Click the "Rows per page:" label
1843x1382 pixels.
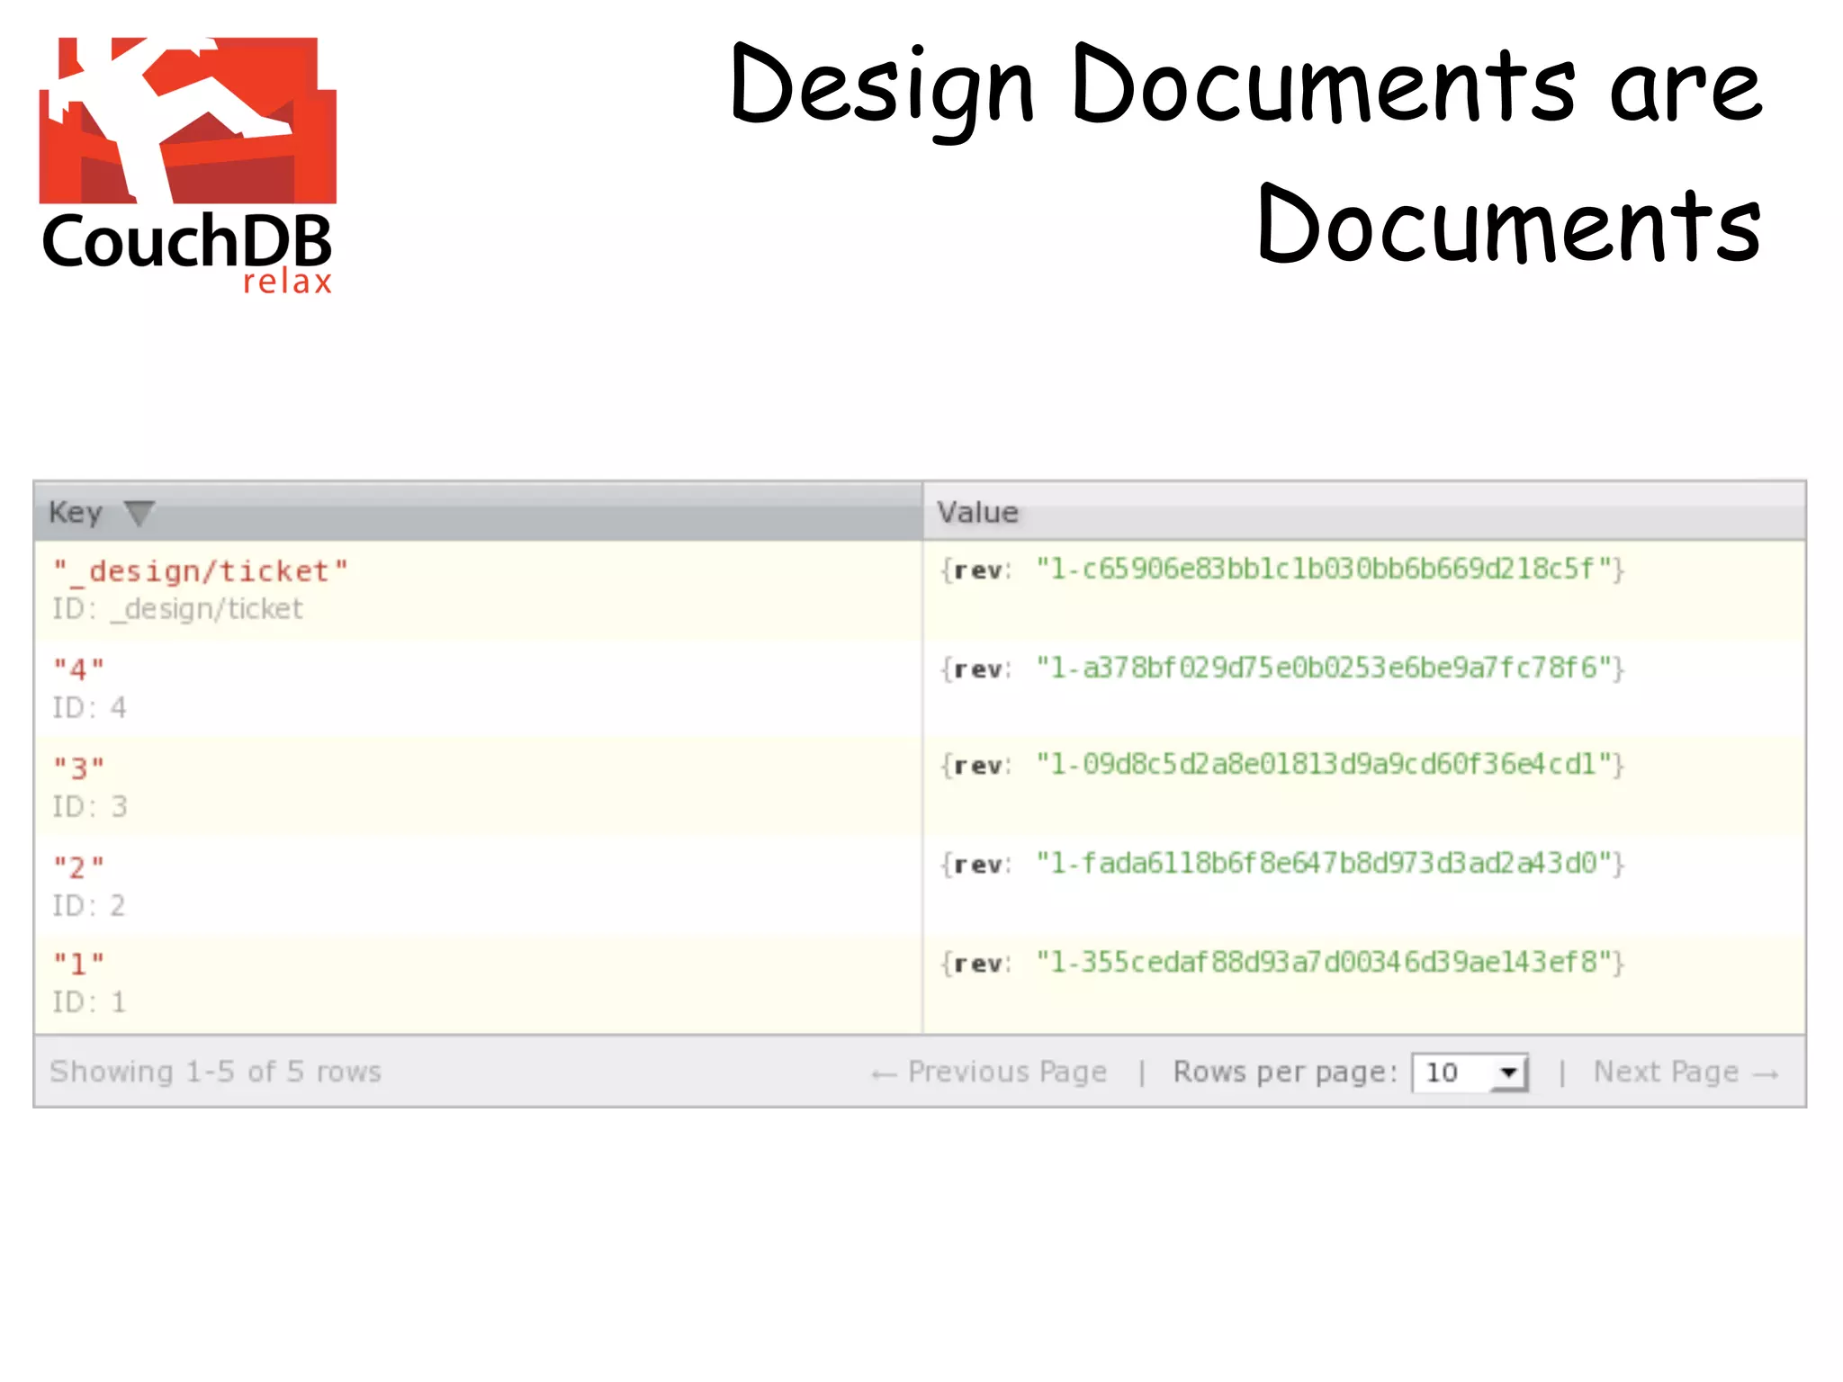point(1285,1072)
